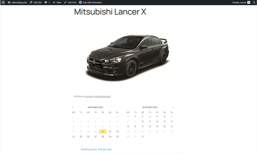Select December 13 in calendar
The image size is (257, 154).
[164, 122]
